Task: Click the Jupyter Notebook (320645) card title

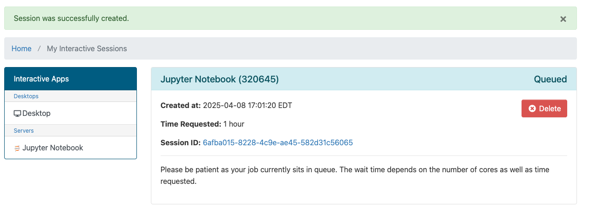Action: tap(219, 79)
